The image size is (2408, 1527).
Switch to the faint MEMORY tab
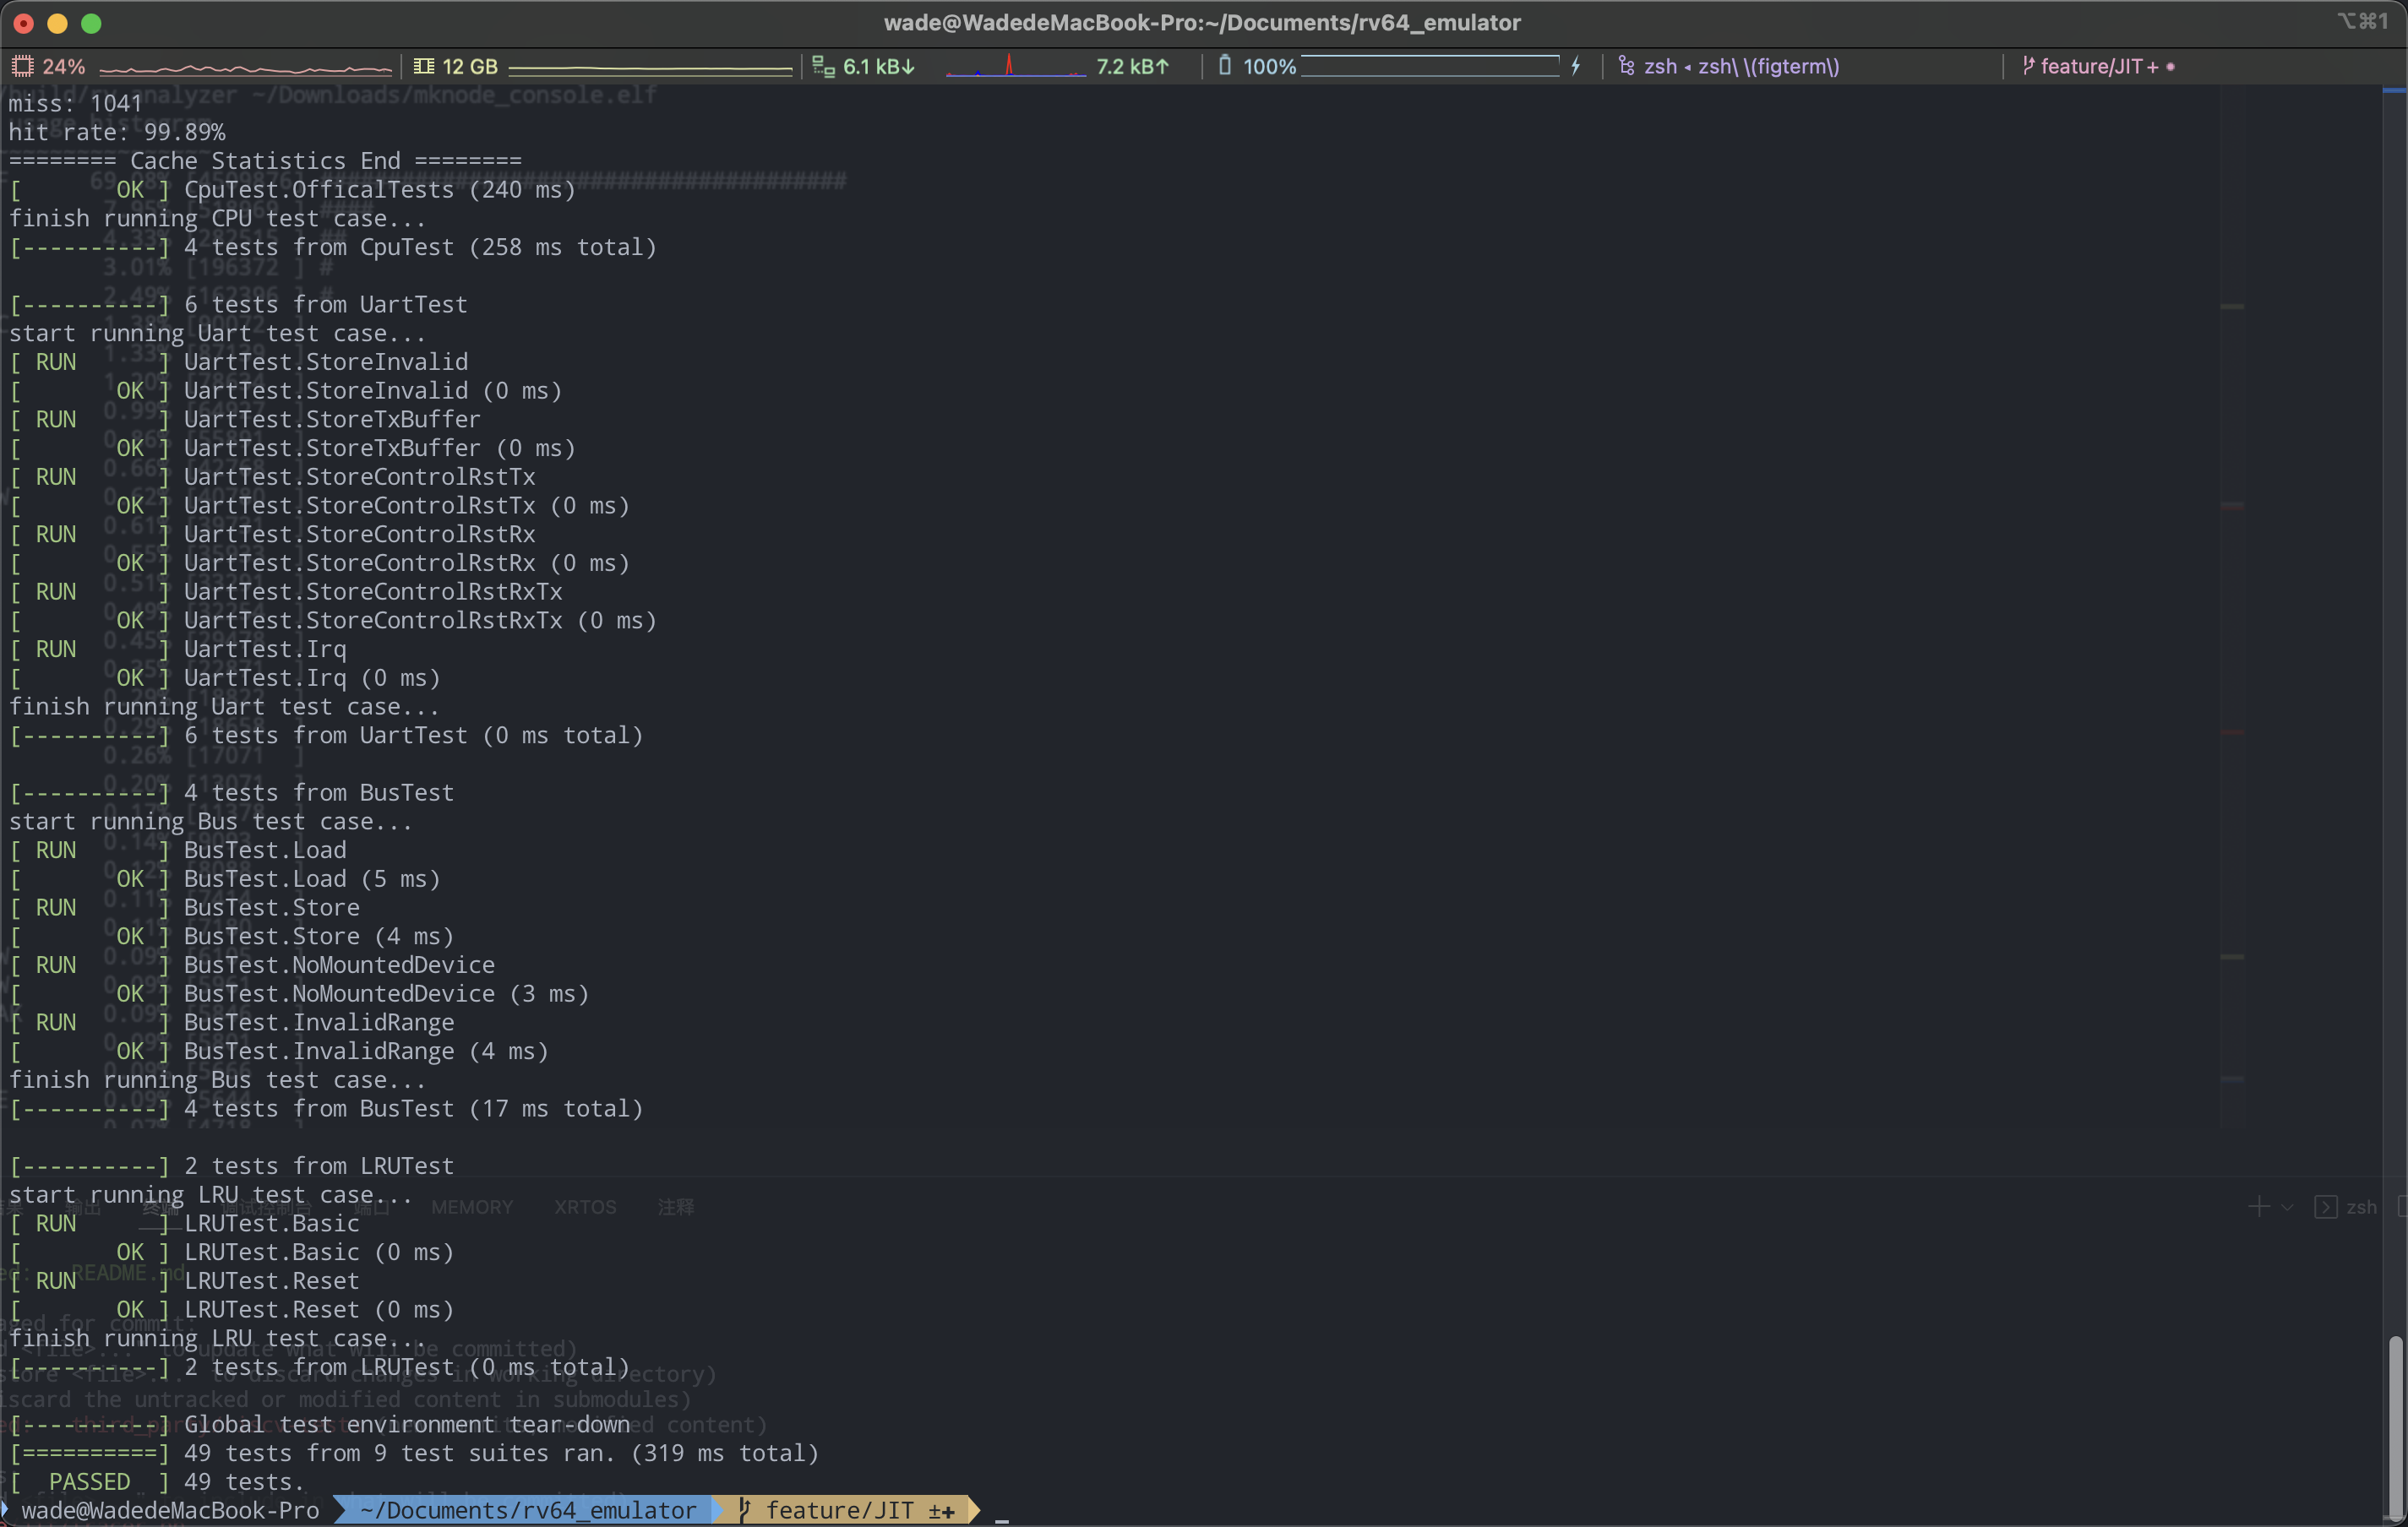click(x=472, y=1207)
